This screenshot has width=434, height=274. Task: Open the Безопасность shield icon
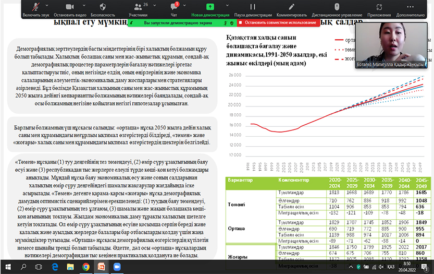103,7
